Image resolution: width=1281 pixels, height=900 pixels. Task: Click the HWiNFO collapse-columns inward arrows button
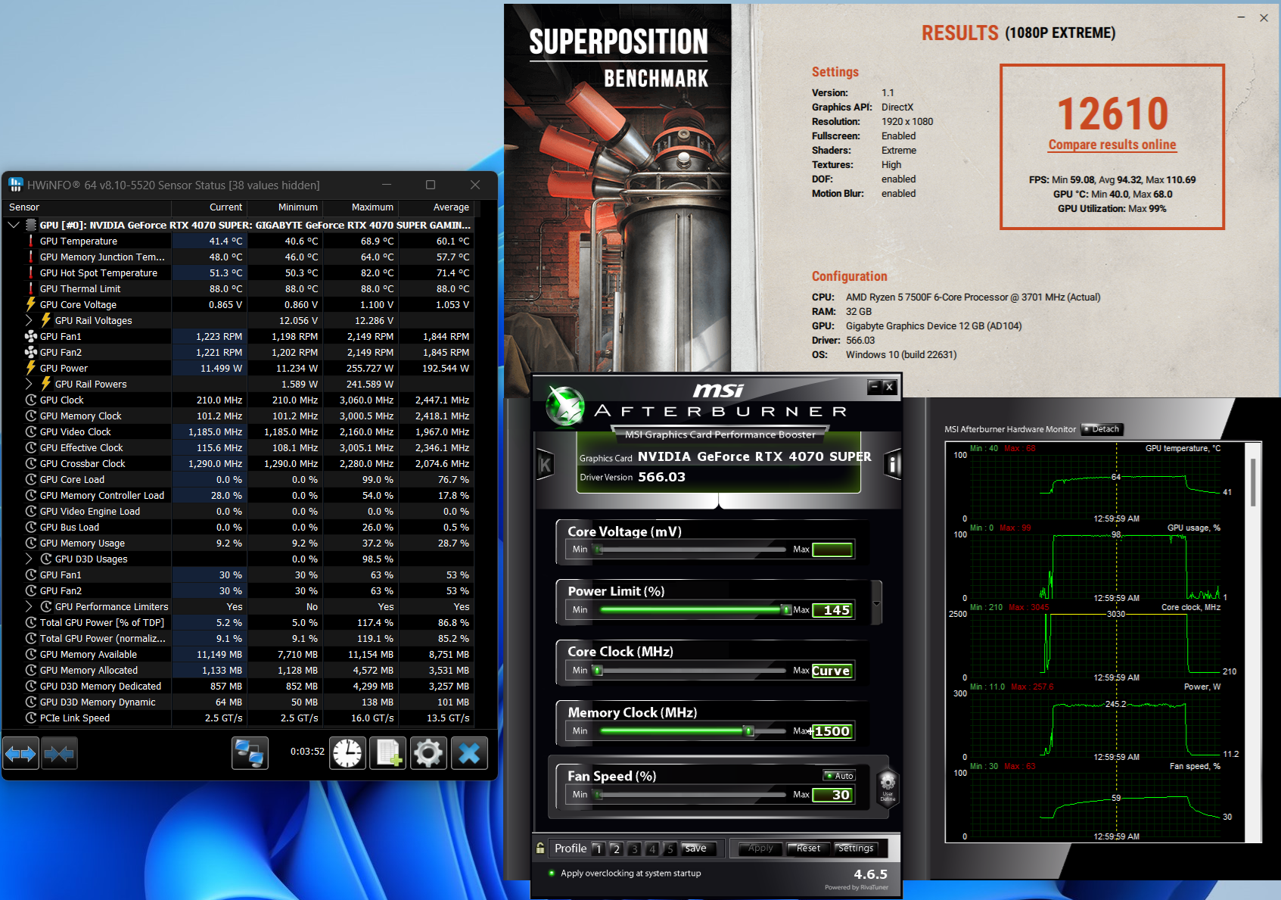[x=59, y=753]
